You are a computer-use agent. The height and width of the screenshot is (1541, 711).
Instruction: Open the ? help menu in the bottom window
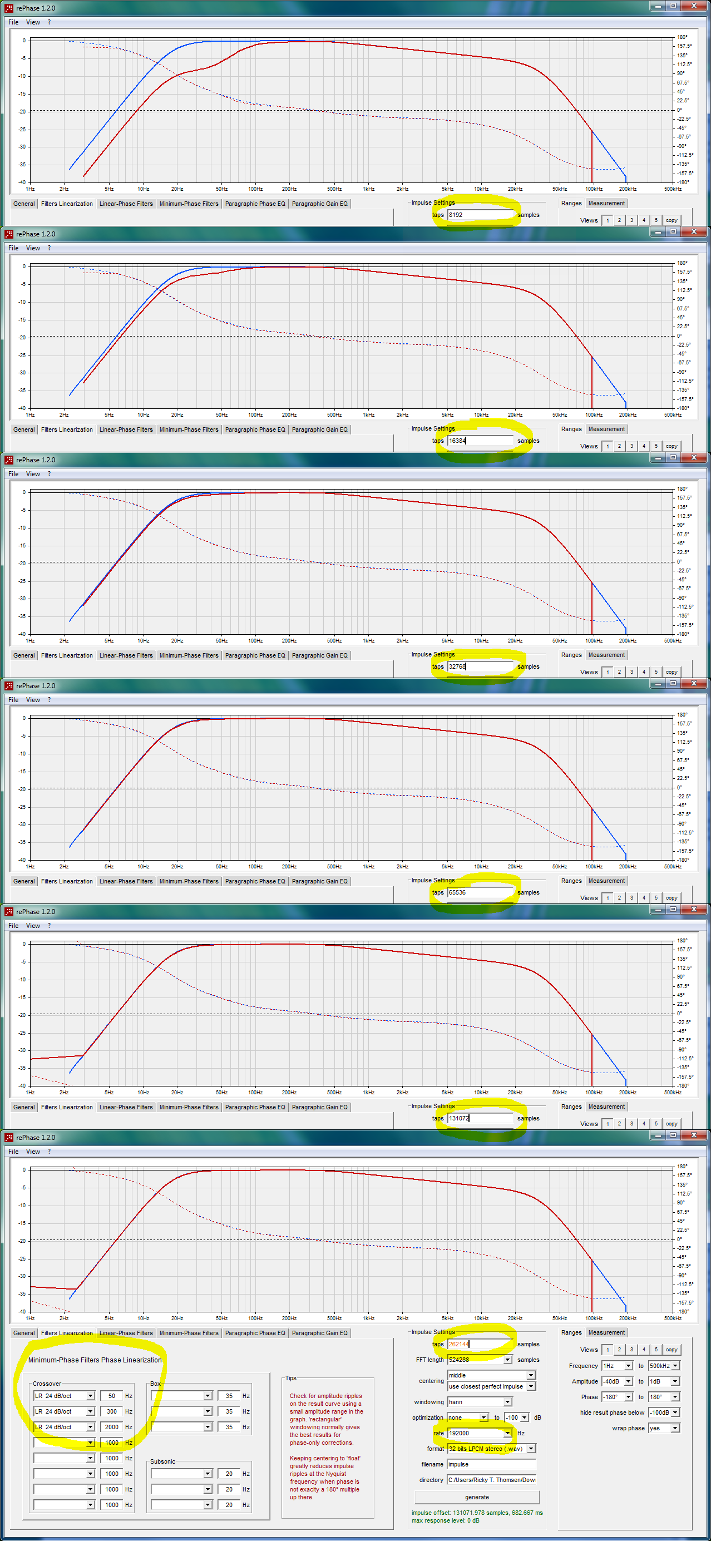tap(49, 1151)
